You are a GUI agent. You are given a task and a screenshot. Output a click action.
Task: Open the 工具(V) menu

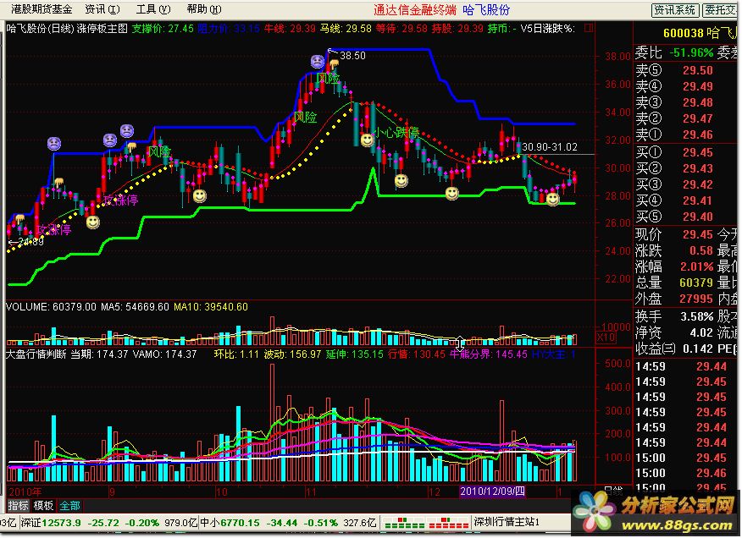point(152,9)
